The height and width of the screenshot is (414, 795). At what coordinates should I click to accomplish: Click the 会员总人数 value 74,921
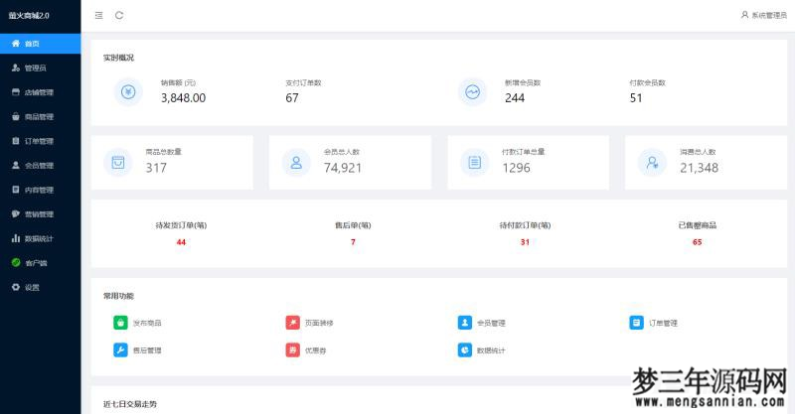[343, 168]
